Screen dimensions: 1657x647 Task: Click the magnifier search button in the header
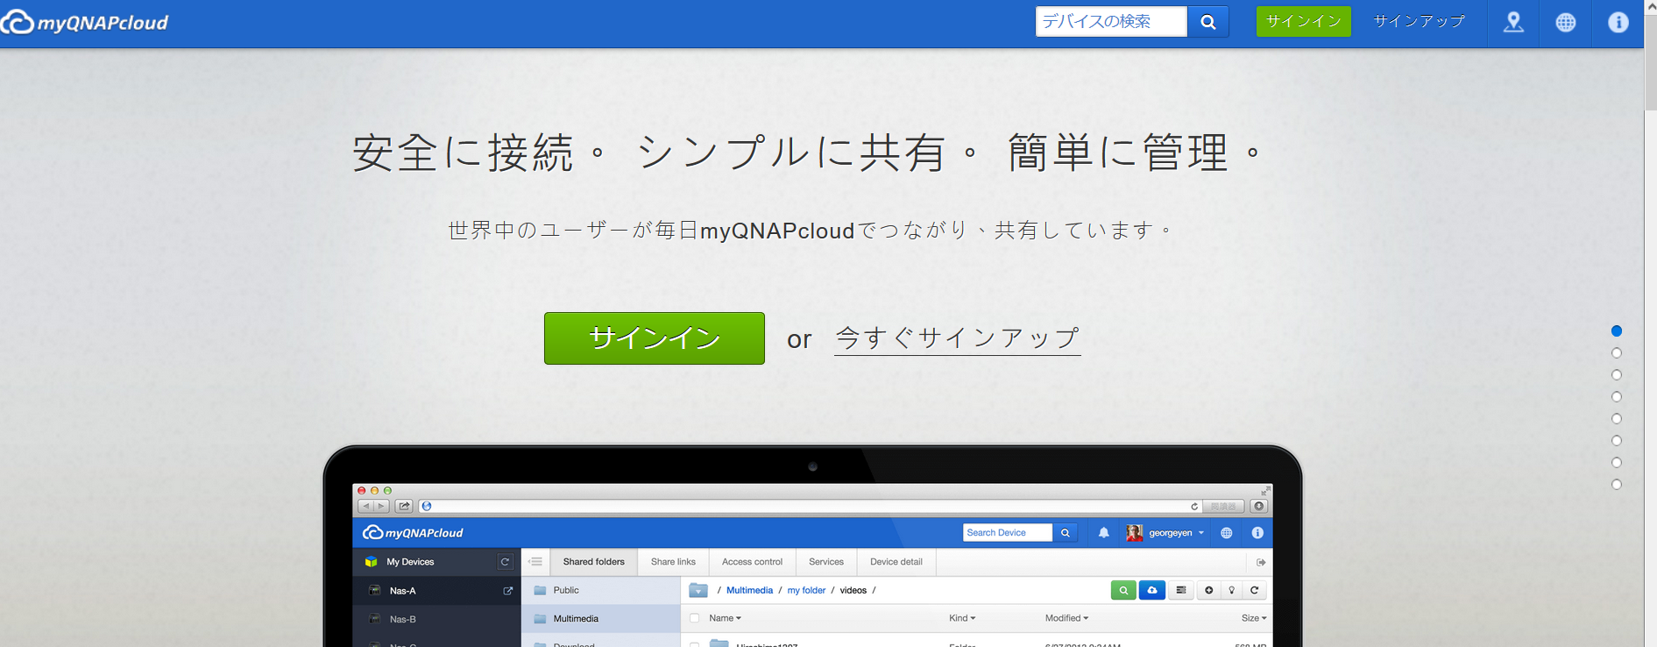[1208, 22]
